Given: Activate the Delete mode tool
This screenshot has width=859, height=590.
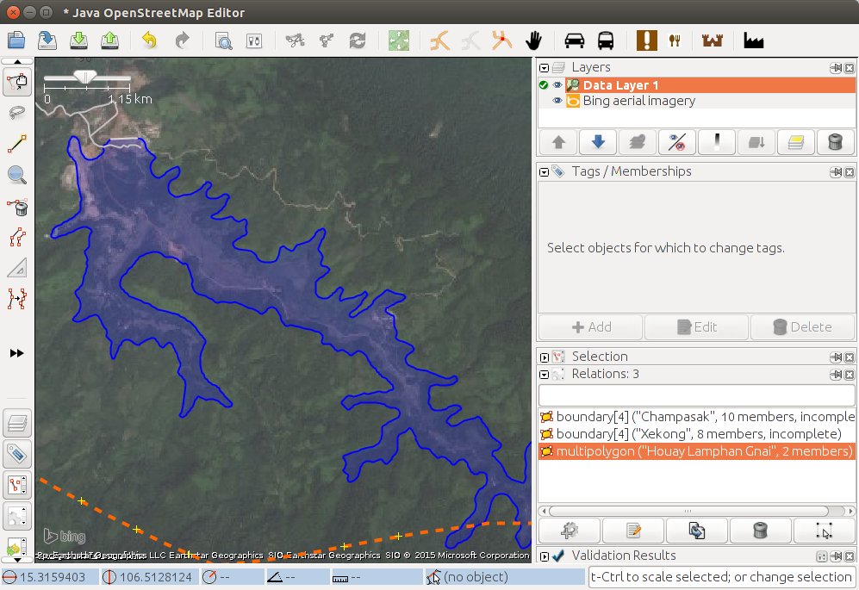Looking at the screenshot, I should [17, 207].
